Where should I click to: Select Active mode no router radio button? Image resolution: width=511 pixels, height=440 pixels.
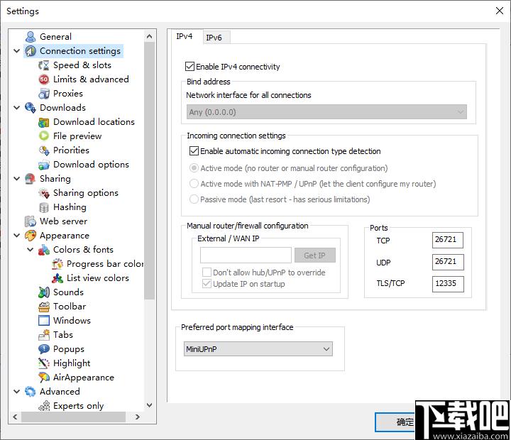tap(194, 168)
